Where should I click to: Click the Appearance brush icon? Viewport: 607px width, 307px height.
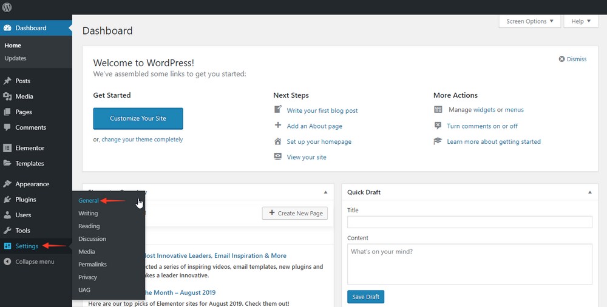point(7,184)
